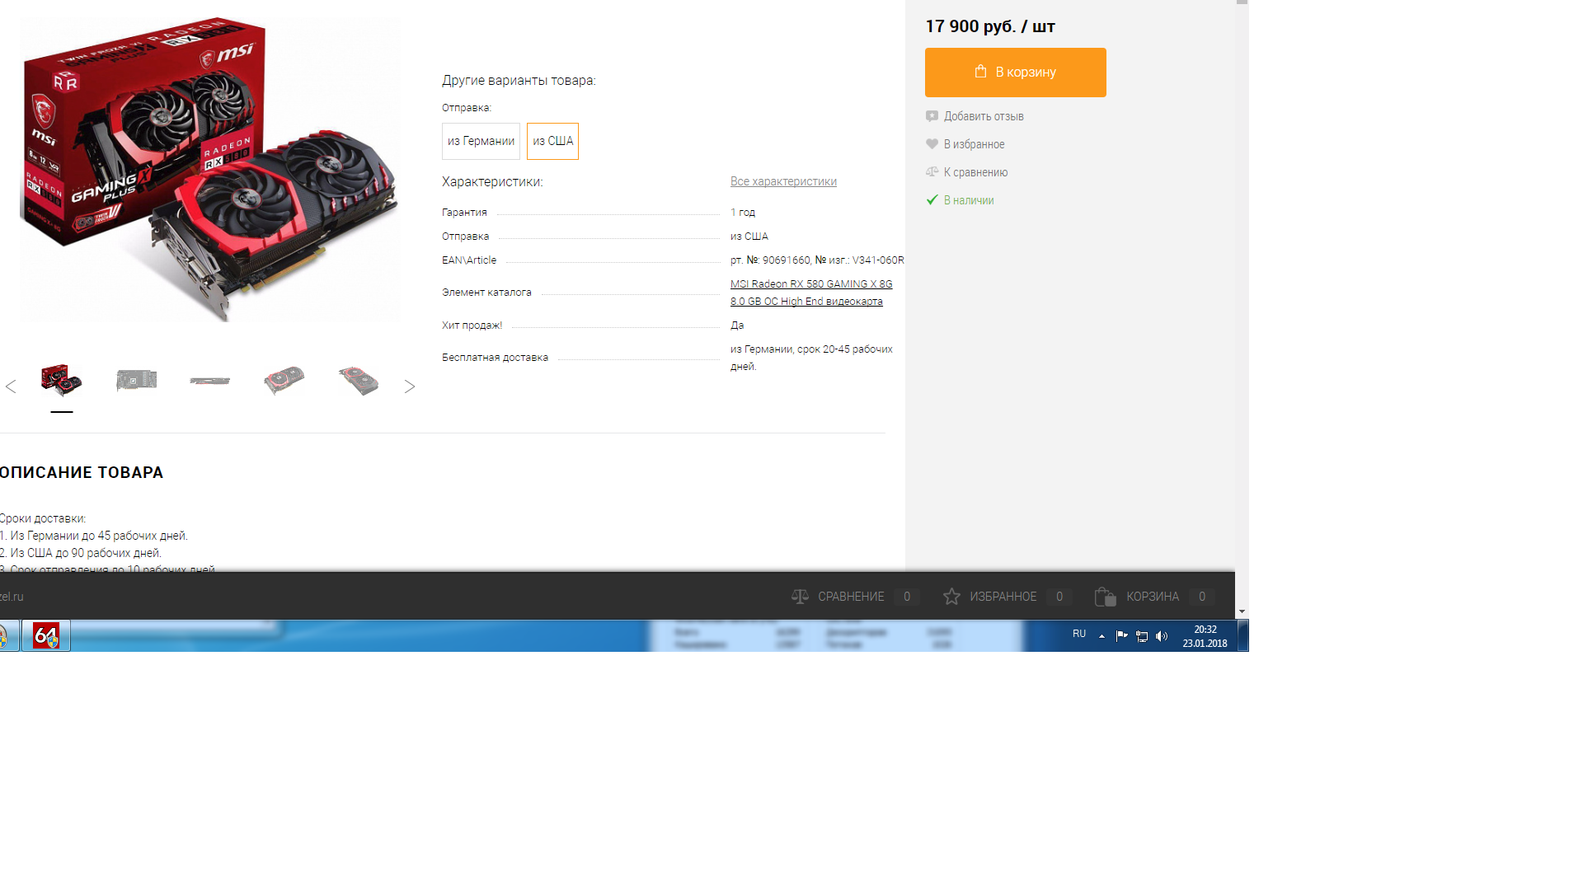Click the page scrollbar down arrow
The height and width of the screenshot is (890, 1583).
pyautogui.click(x=1242, y=612)
